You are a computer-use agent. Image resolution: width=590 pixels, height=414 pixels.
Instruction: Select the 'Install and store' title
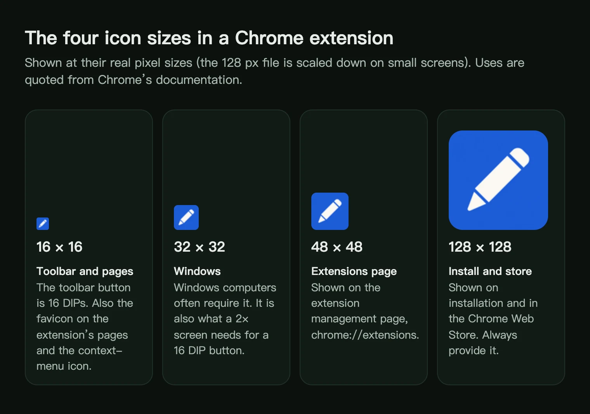490,271
